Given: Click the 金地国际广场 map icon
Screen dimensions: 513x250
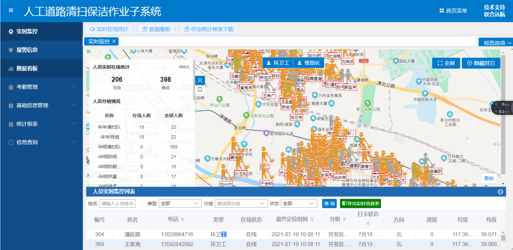Looking at the screenshot, I should coord(266,133).
